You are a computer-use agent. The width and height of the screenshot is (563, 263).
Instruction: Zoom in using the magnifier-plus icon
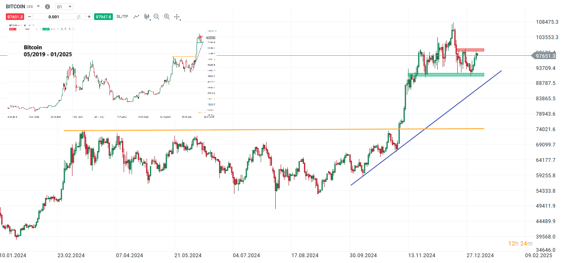pos(167,17)
